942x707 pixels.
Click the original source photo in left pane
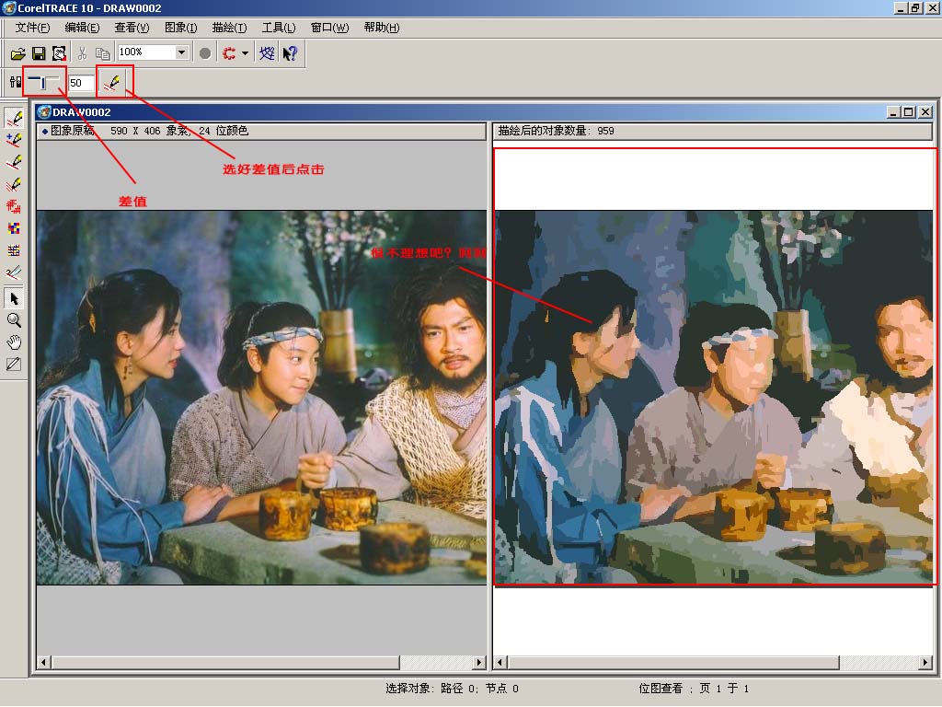click(x=261, y=398)
